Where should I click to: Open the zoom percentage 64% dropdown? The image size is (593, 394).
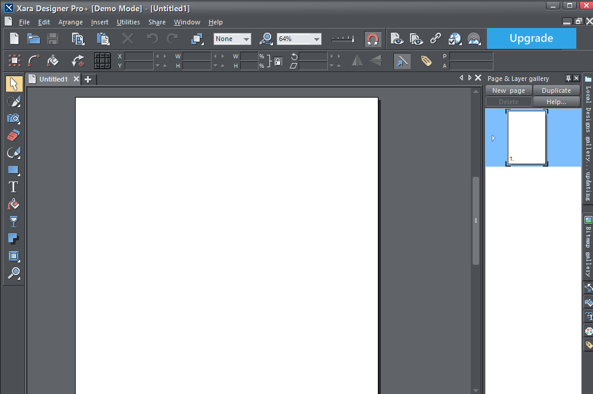pyautogui.click(x=316, y=39)
